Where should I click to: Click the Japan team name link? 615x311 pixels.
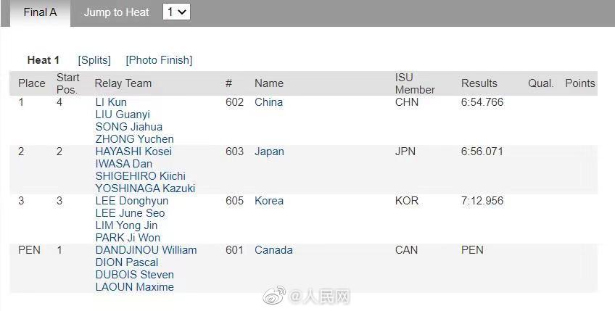pyautogui.click(x=269, y=152)
